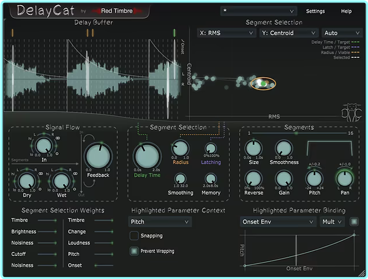Click the L/R pan arc above Wet knob
The image size is (368, 279).
click(61, 169)
